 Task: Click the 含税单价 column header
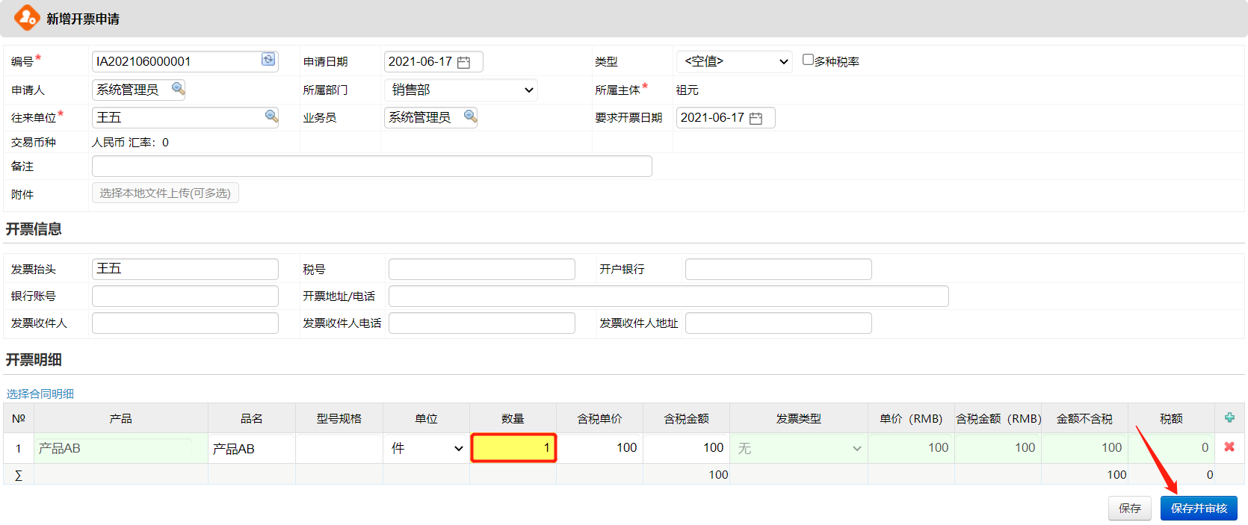click(599, 418)
